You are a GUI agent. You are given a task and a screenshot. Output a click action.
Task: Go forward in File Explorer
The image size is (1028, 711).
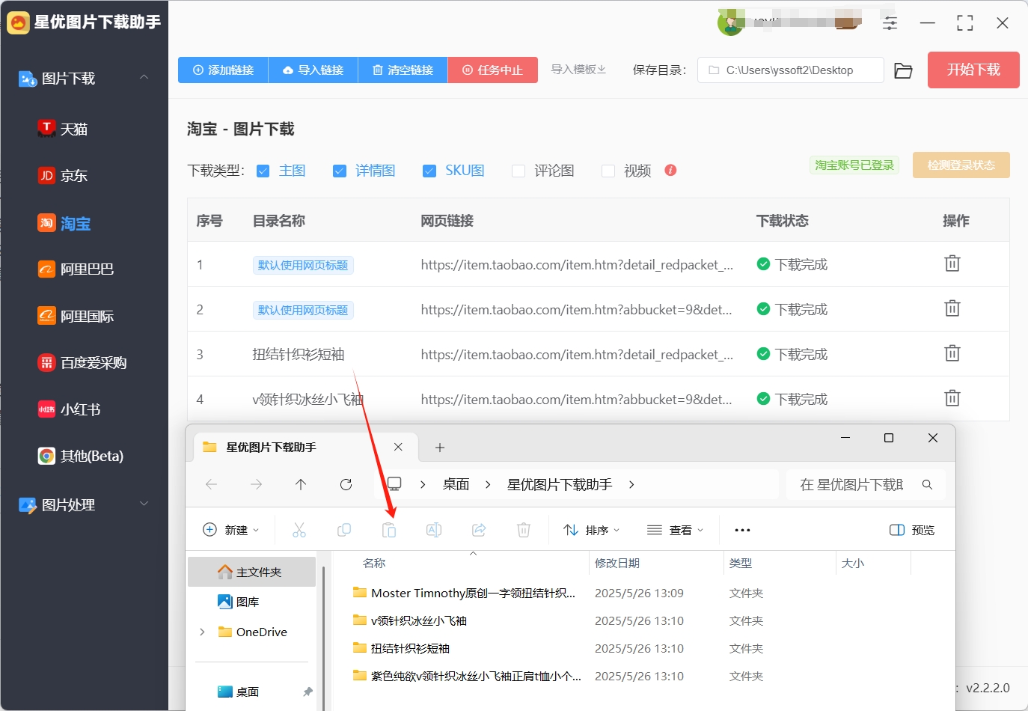pyautogui.click(x=256, y=485)
